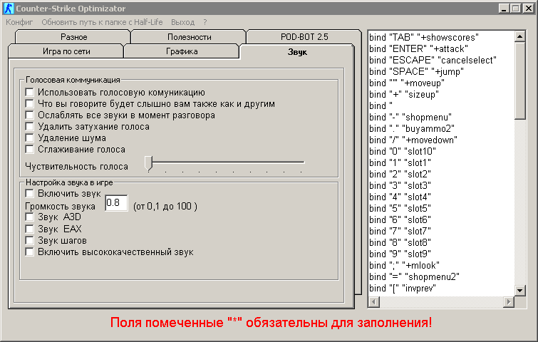The width and height of the screenshot is (538, 342).
Task: Select the bind "ESCAPE" "cancelselect" line
Action: click(433, 60)
